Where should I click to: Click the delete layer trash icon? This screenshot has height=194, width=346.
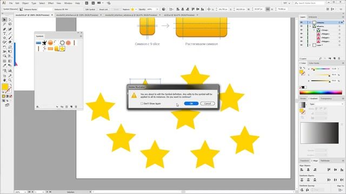pos(339,59)
